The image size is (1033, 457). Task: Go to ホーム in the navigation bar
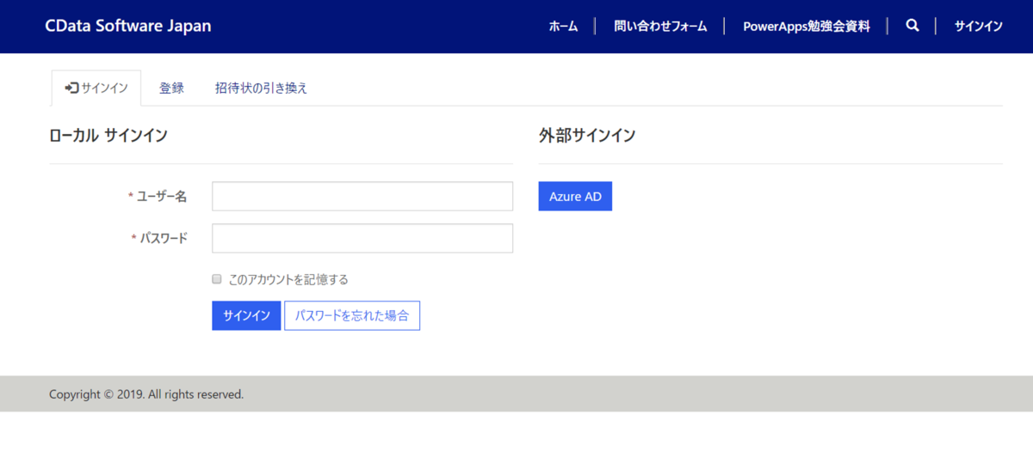pos(564,26)
